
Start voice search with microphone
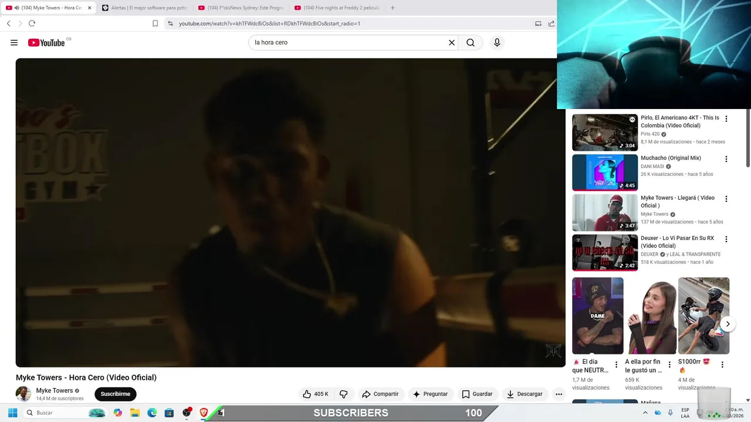[x=497, y=43]
